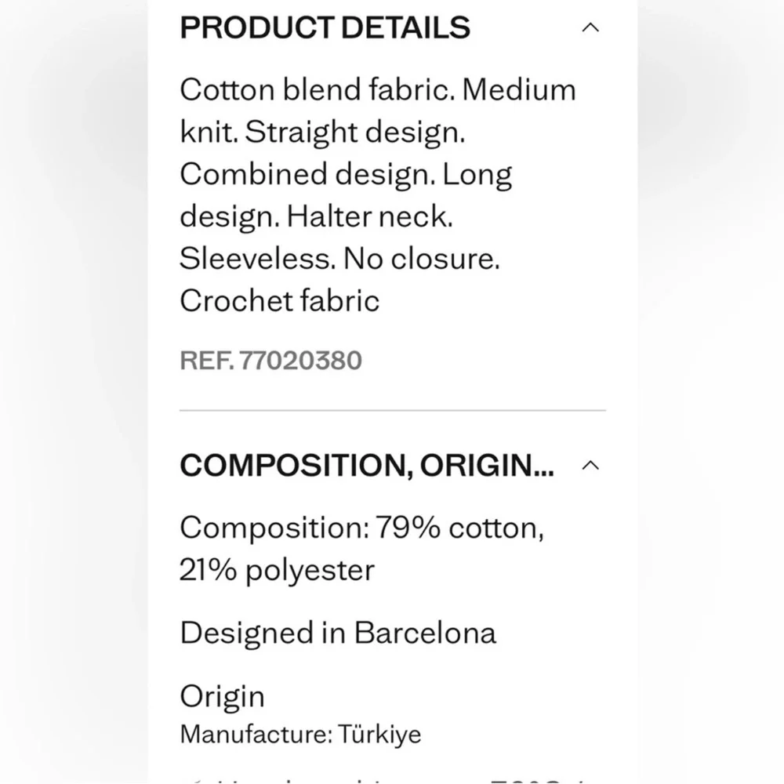Click the '21% polyester' text
Image resolution: width=784 pixels, height=784 pixels.
pos(277,570)
